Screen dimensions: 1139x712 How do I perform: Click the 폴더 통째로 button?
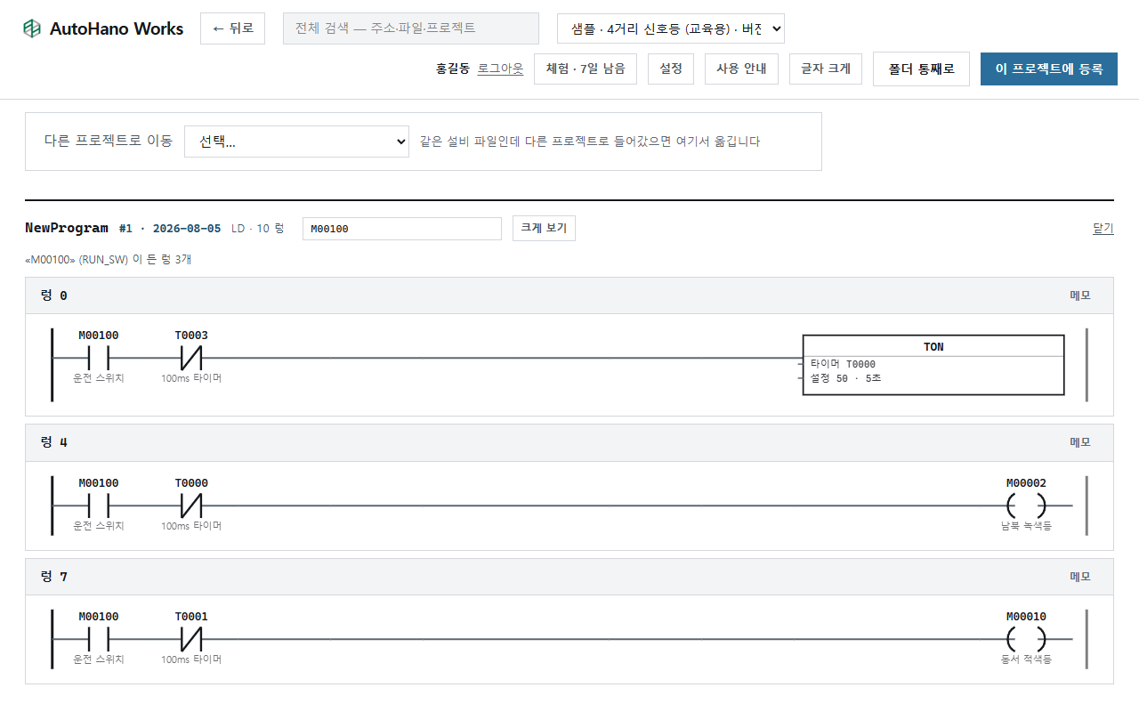(x=921, y=69)
